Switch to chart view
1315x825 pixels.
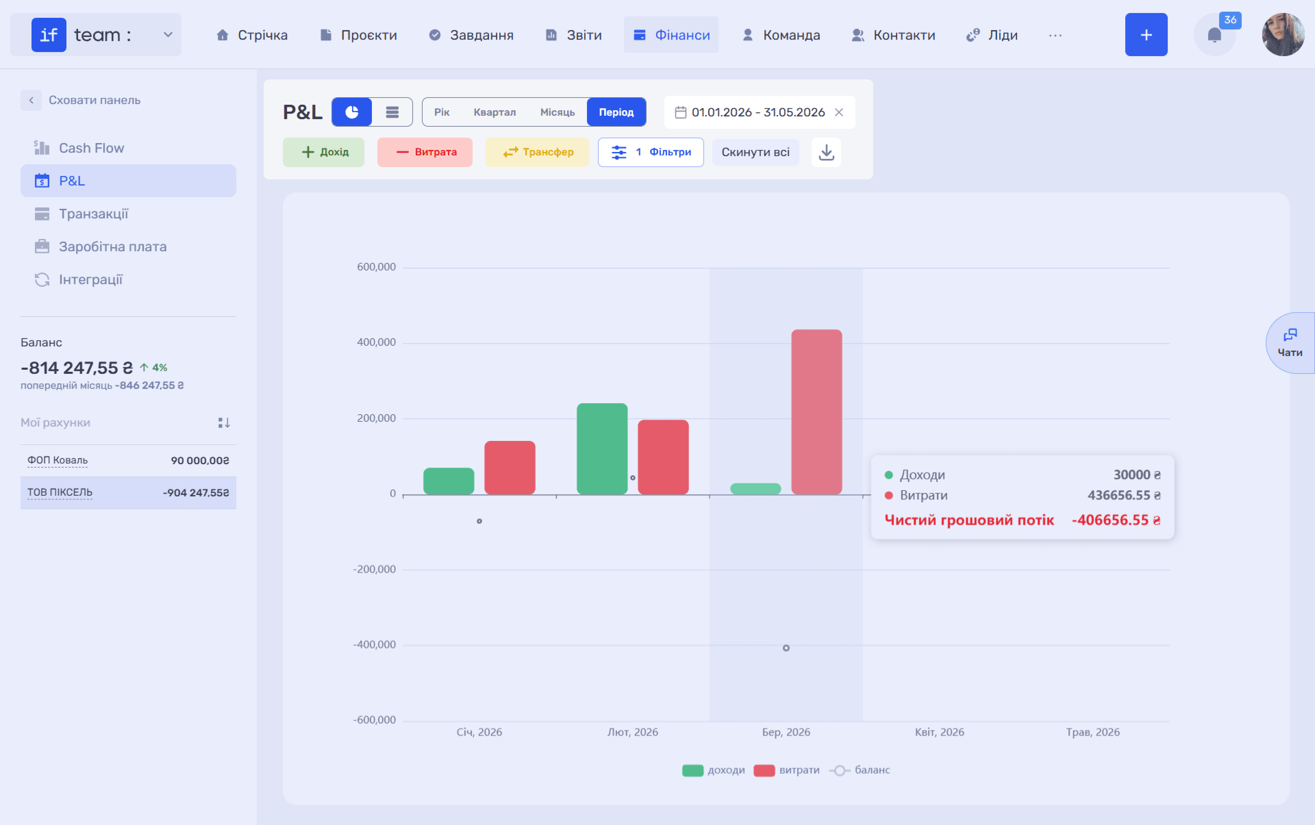click(352, 112)
